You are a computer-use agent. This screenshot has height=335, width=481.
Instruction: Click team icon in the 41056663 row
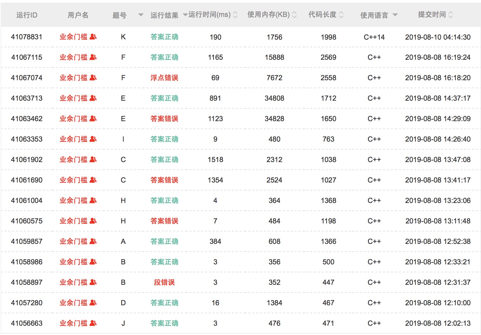click(93, 323)
